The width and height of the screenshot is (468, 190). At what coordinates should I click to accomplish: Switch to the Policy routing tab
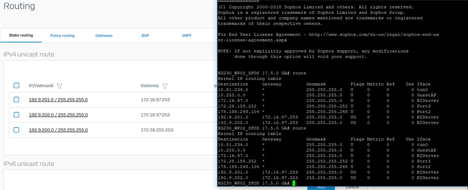pos(63,36)
